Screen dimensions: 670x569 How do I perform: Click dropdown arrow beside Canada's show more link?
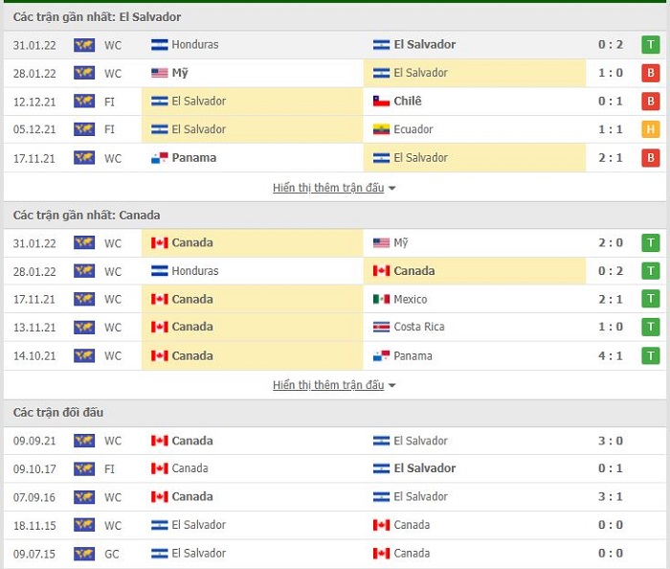(392, 386)
